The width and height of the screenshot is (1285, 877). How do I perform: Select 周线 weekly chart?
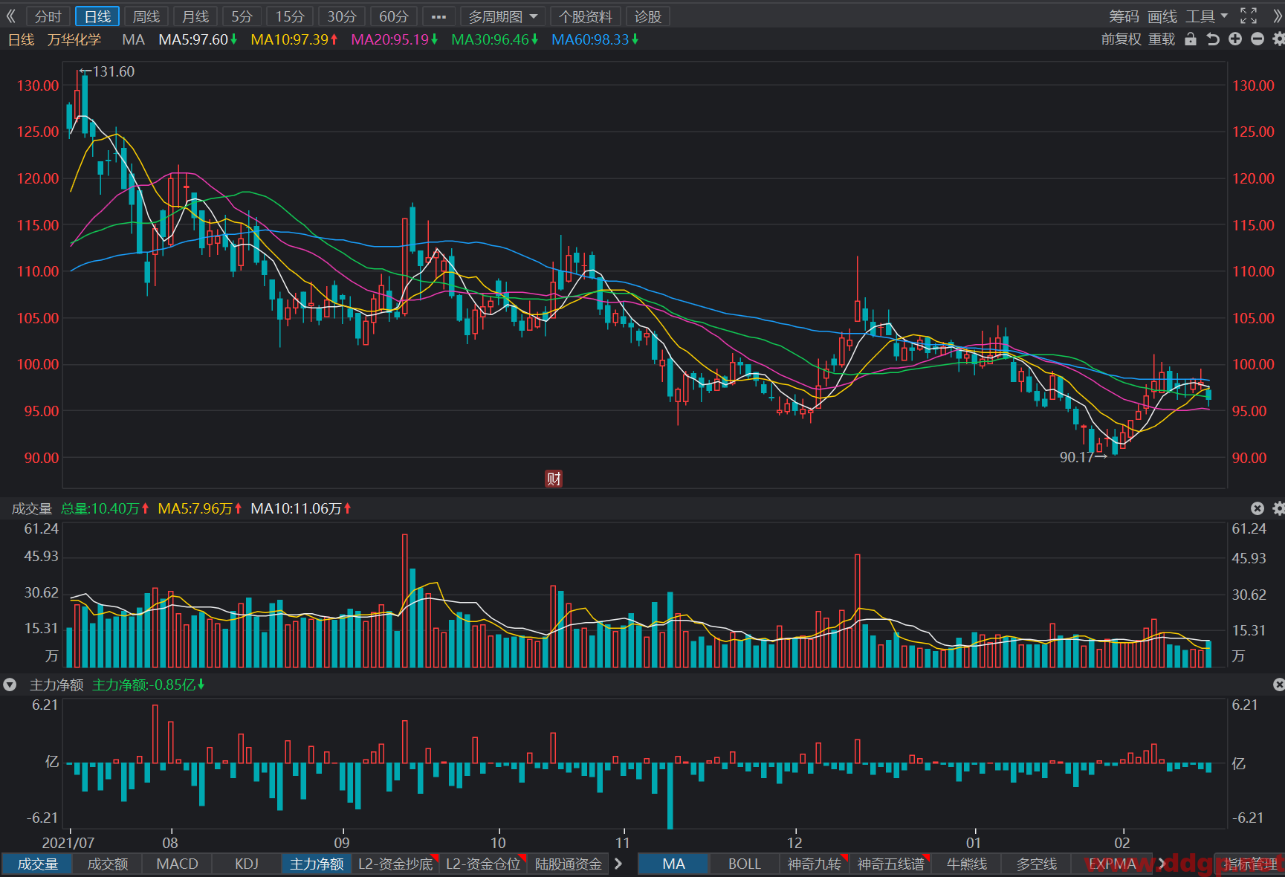[146, 16]
